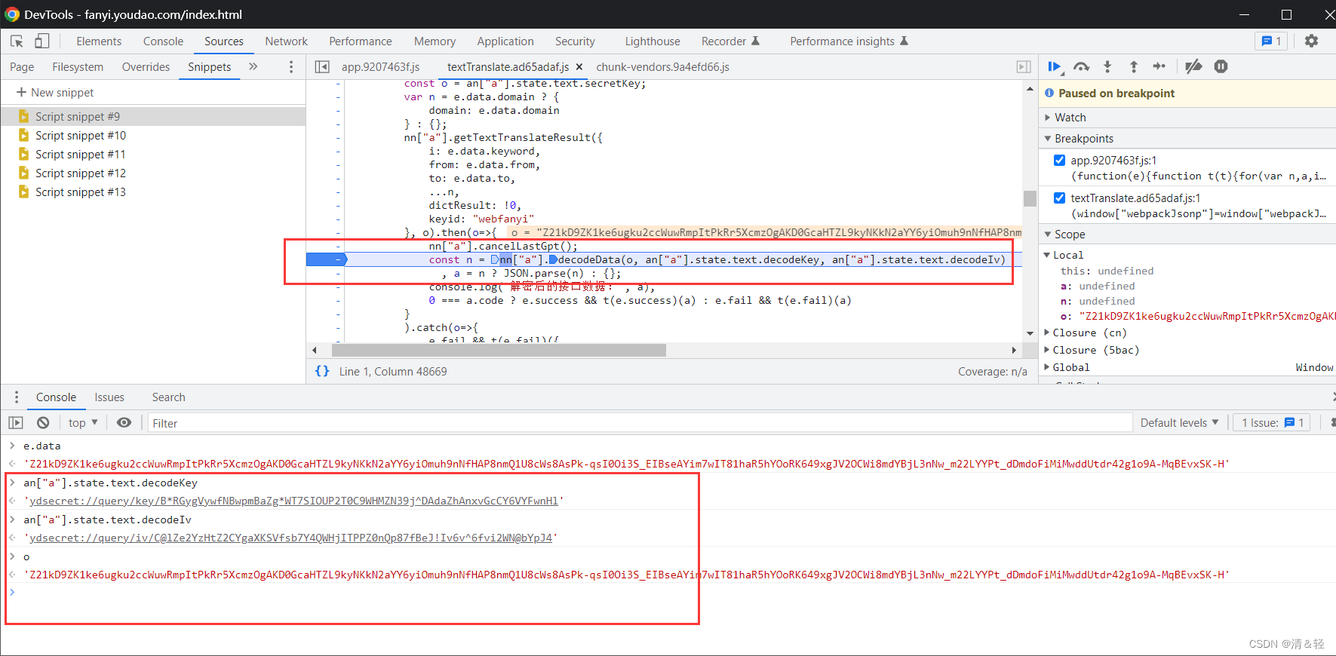The image size is (1336, 656).
Task: Open the issues counter badge in top toolbar
Action: (x=1271, y=41)
